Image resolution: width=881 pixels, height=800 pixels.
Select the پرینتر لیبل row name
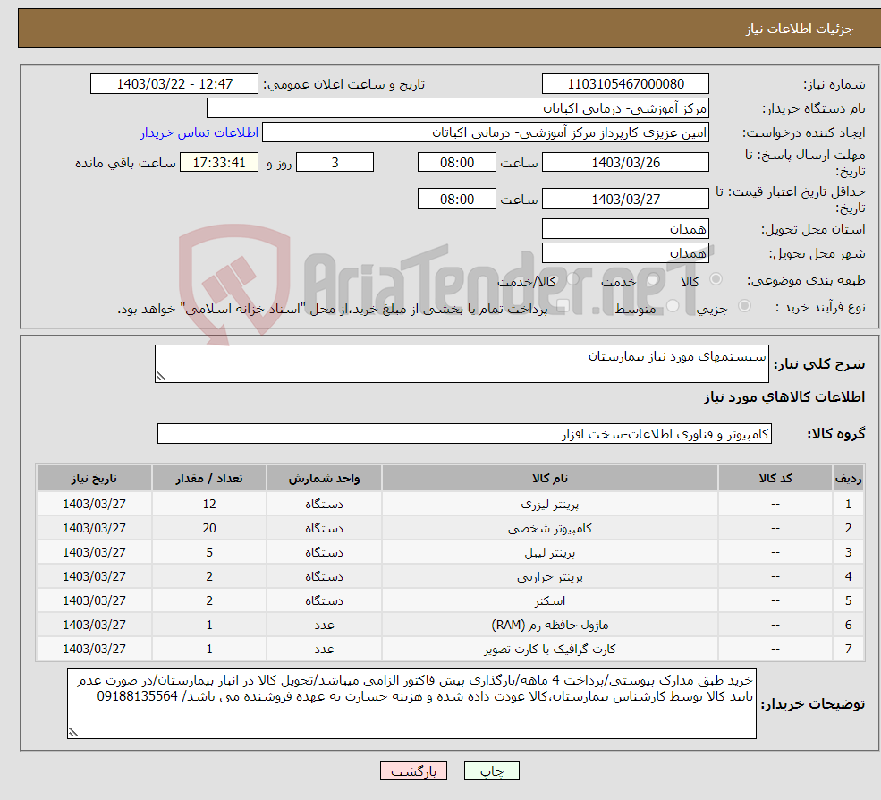click(x=550, y=553)
